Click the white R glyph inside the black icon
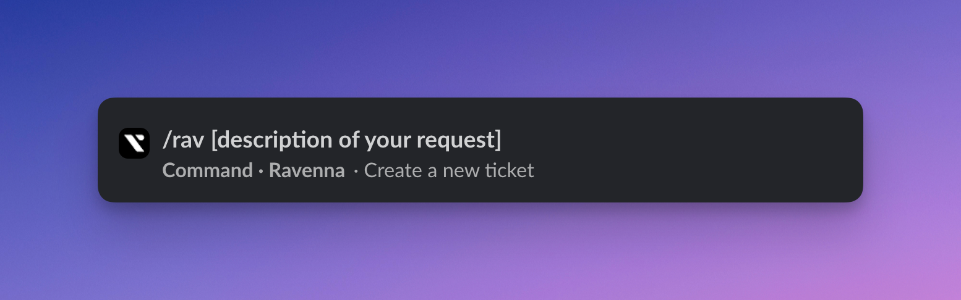 [134, 143]
